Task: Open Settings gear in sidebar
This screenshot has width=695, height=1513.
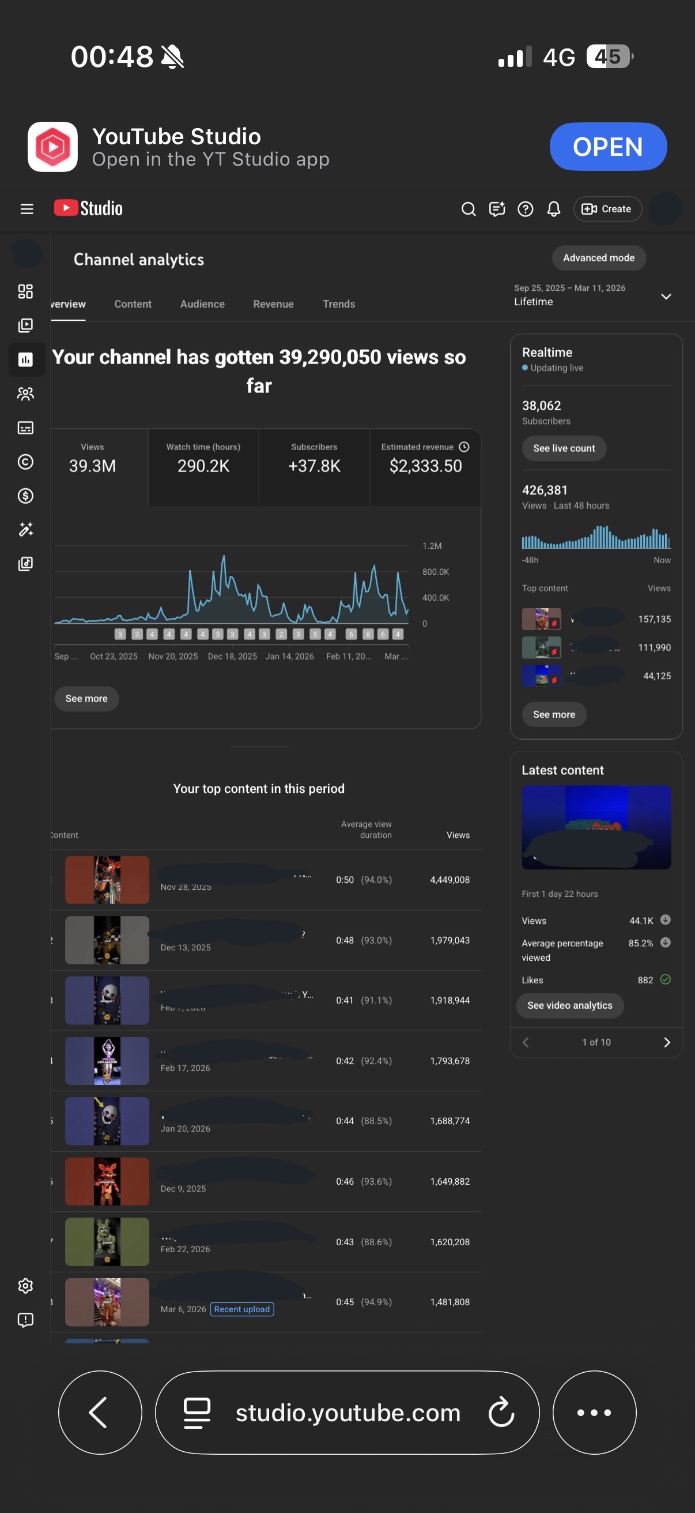Action: pyautogui.click(x=25, y=1286)
